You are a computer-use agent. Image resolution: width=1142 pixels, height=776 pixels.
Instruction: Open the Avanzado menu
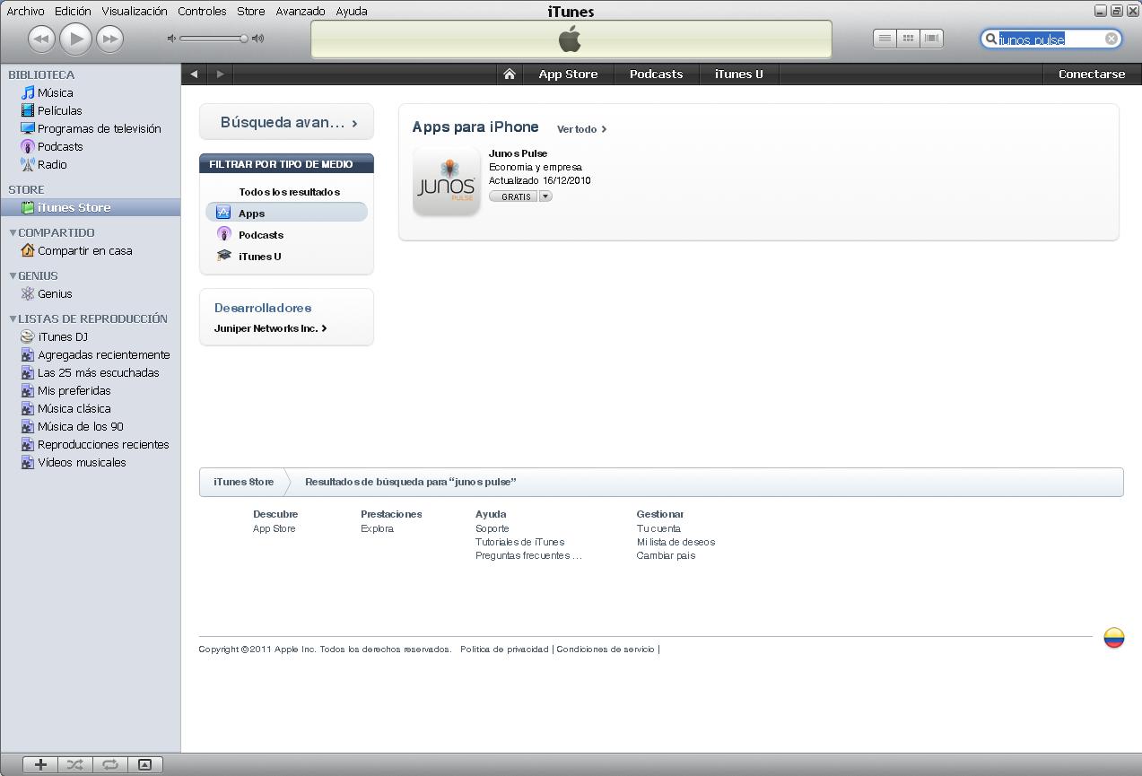coord(300,11)
